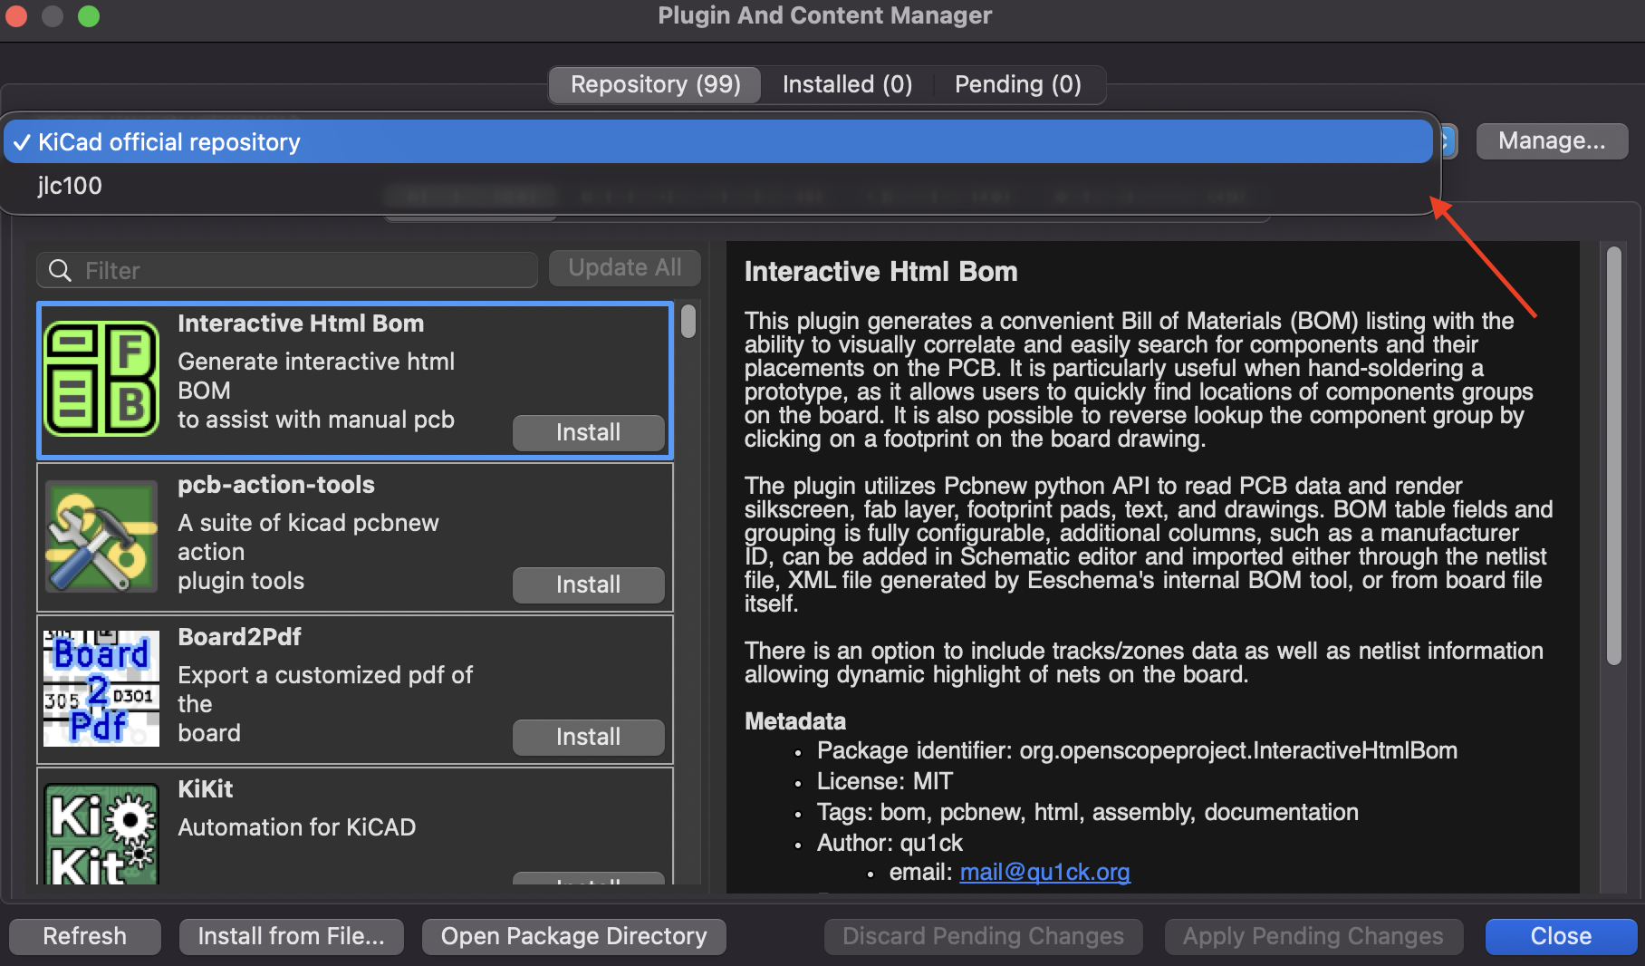Click the Manage... button
The image size is (1645, 966).
(1551, 140)
